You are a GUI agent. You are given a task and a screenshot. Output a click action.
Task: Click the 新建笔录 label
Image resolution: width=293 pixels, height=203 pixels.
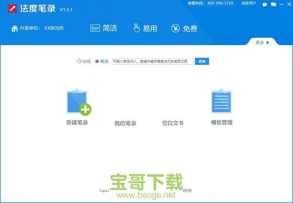[77, 123]
